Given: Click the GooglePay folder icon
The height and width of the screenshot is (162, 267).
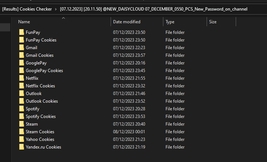Looking at the screenshot, I should pos(21,63).
